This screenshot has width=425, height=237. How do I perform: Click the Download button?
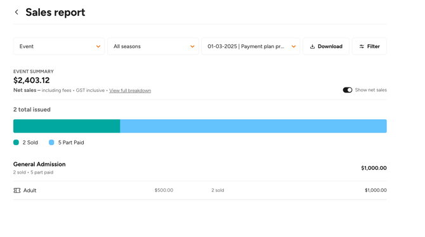pyautogui.click(x=326, y=46)
